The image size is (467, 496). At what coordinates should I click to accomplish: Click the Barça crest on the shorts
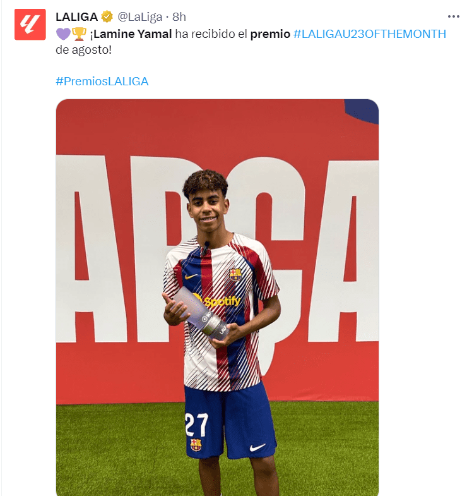tap(196, 444)
